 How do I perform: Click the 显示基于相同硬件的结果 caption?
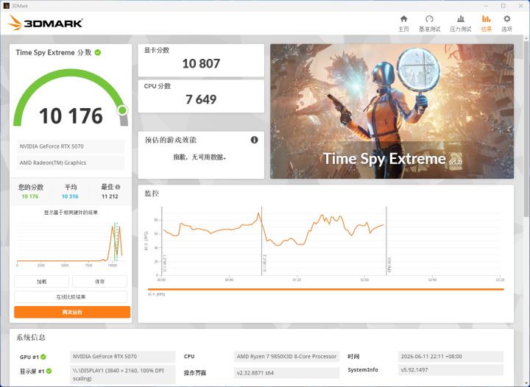(71, 213)
